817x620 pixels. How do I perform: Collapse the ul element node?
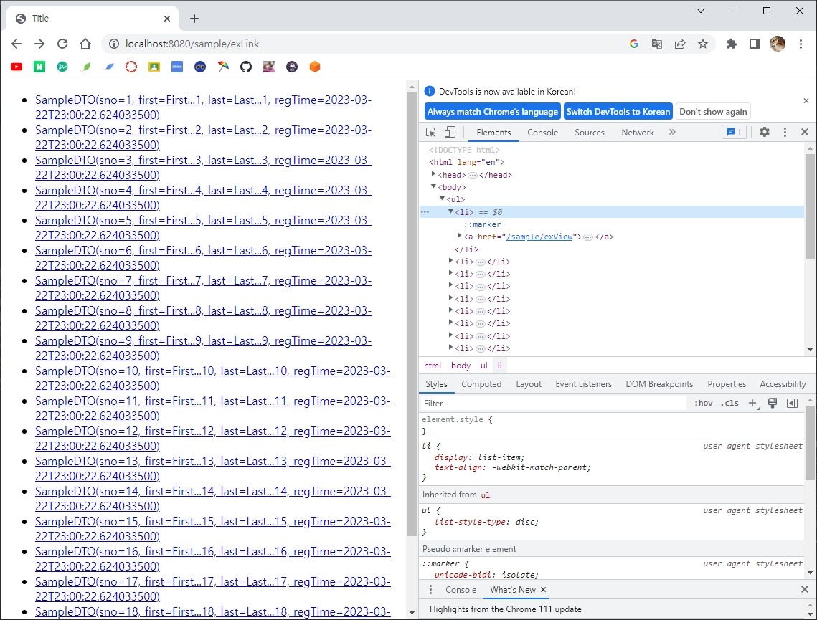[x=442, y=199]
